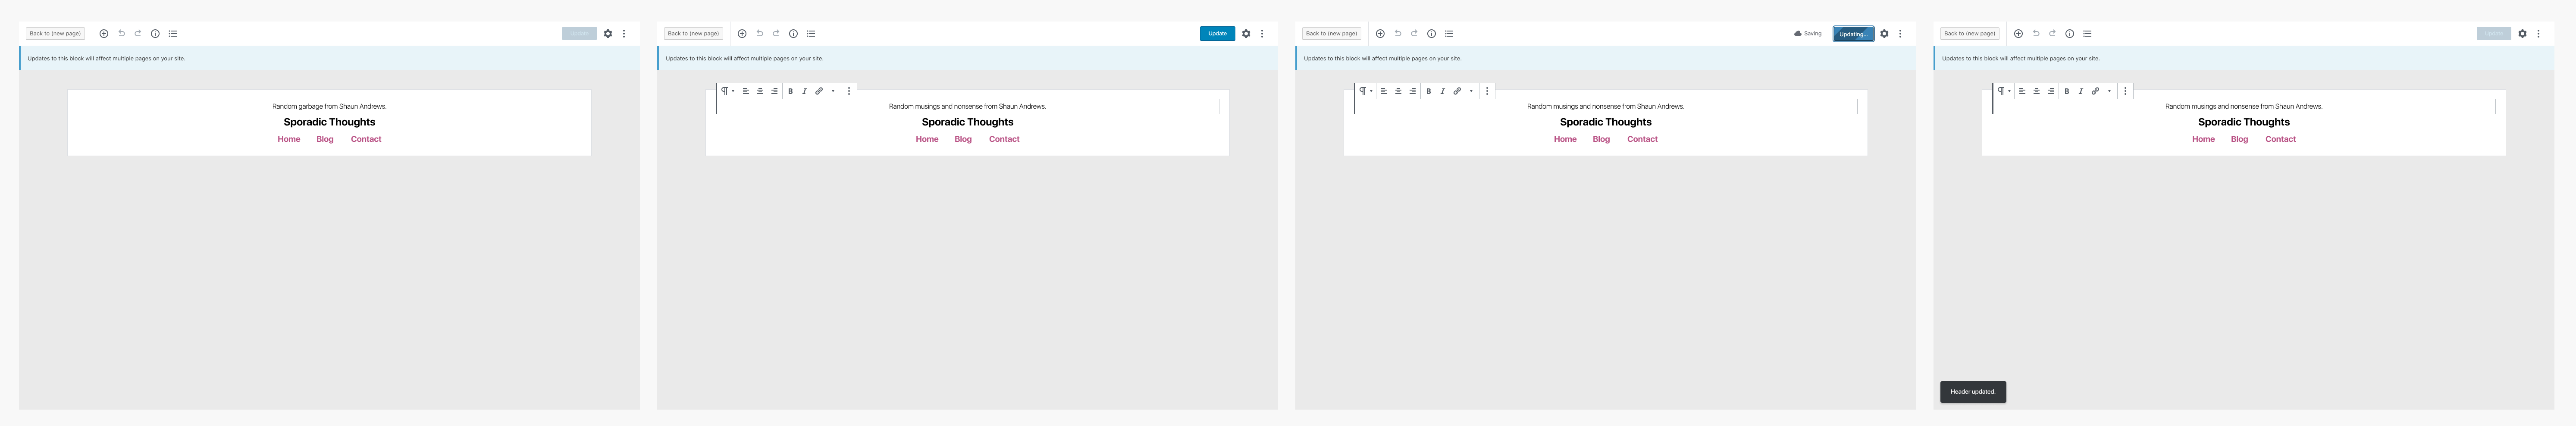Open block navigation list in first panel

pyautogui.click(x=173, y=34)
